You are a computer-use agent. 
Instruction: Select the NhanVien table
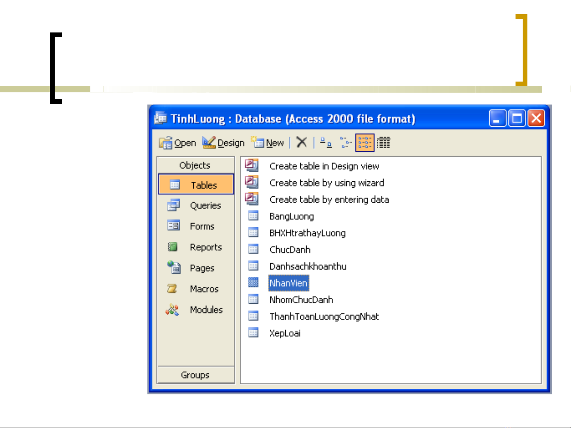click(288, 283)
